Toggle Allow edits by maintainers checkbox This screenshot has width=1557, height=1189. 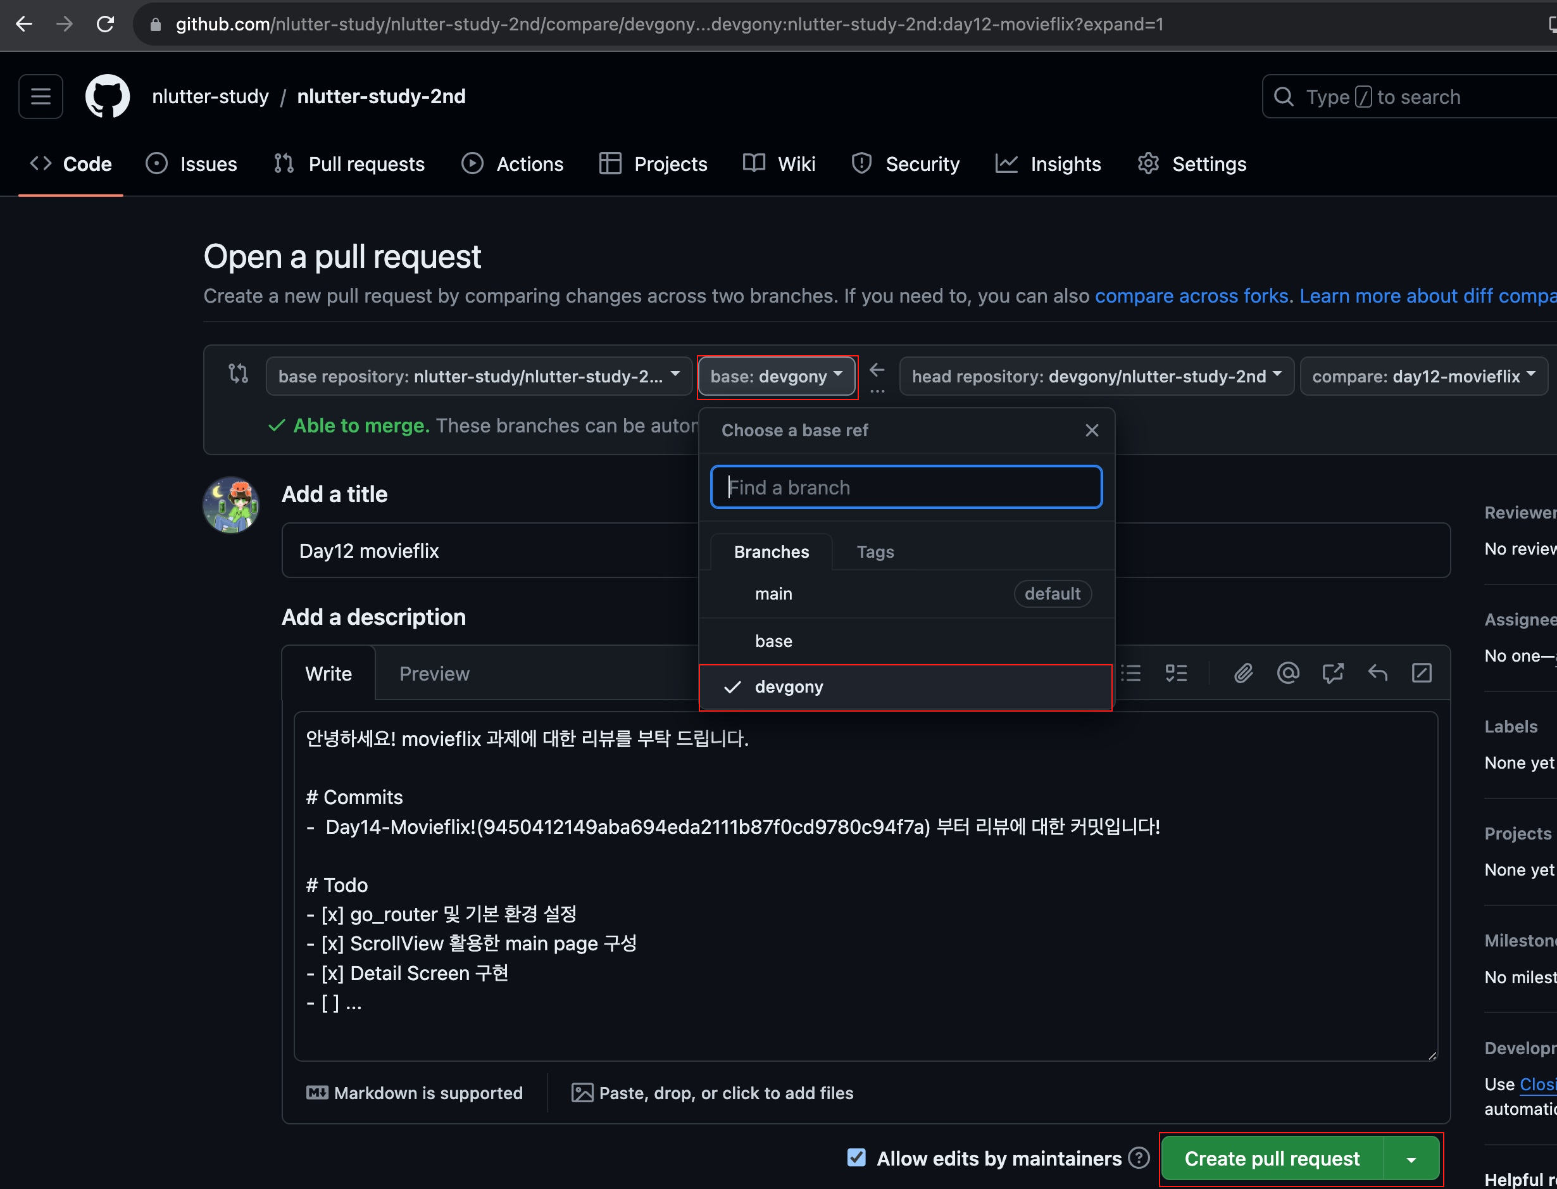click(x=856, y=1158)
